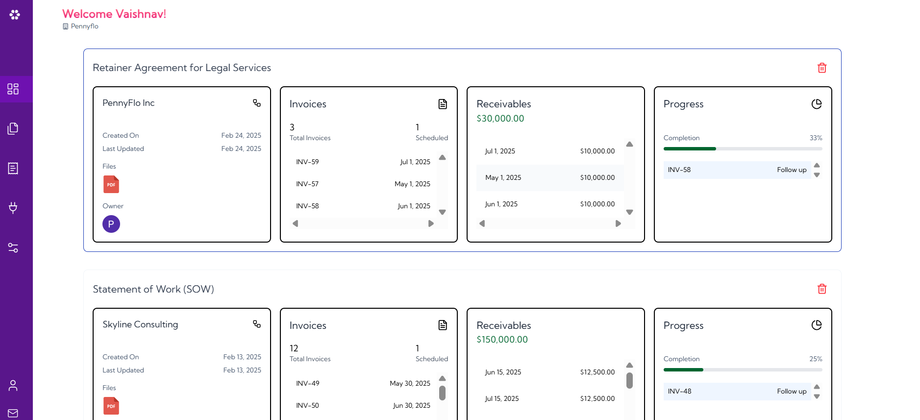Open Retainer Agreement invoices document icon
The width and height of the screenshot is (920, 420).
click(x=443, y=104)
